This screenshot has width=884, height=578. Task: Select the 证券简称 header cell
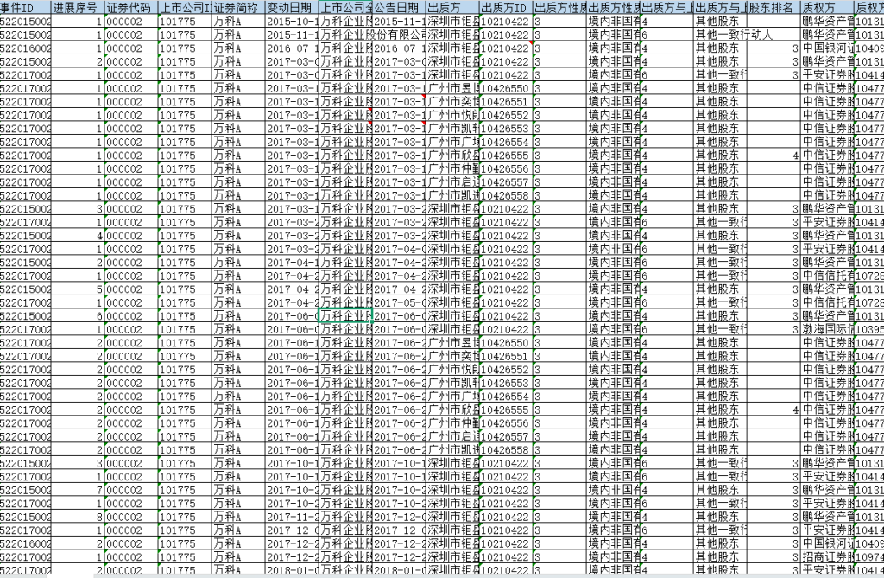pyautogui.click(x=237, y=7)
